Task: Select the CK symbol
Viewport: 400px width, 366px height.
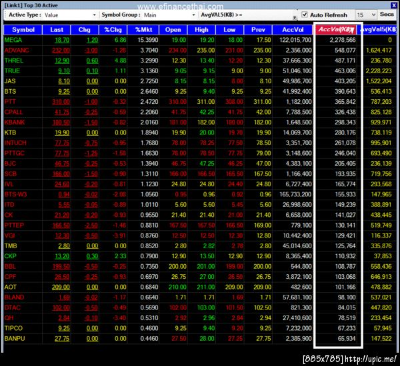Action: (9, 215)
